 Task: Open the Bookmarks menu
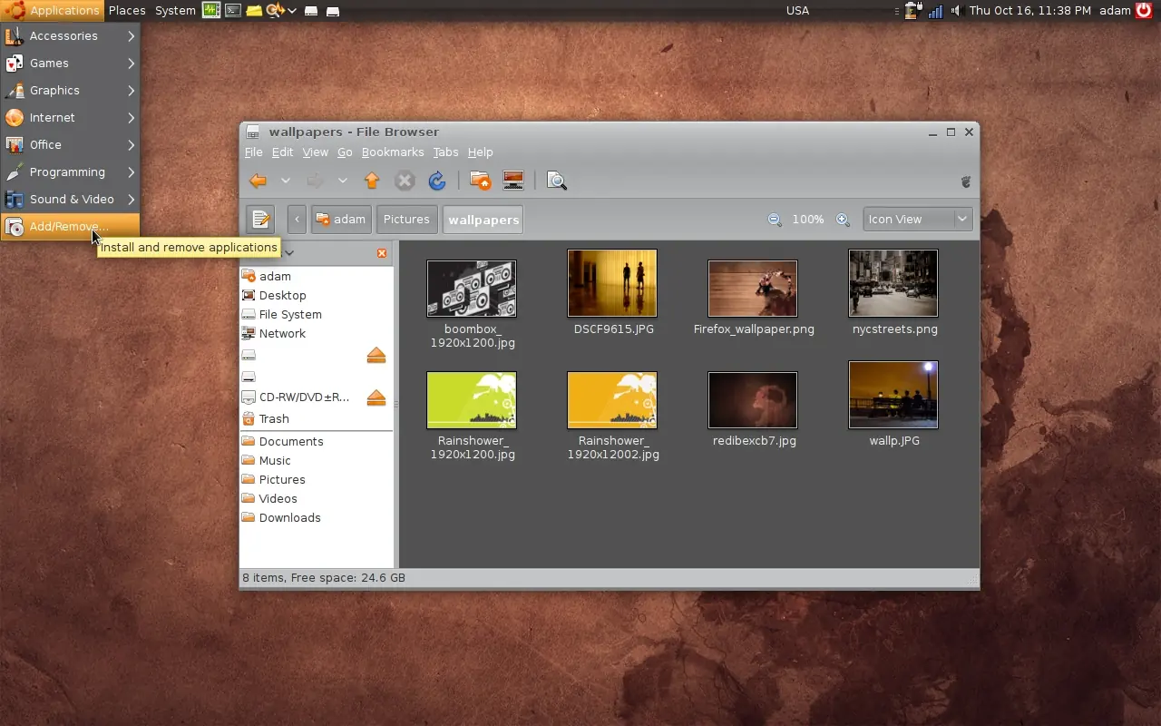393,152
